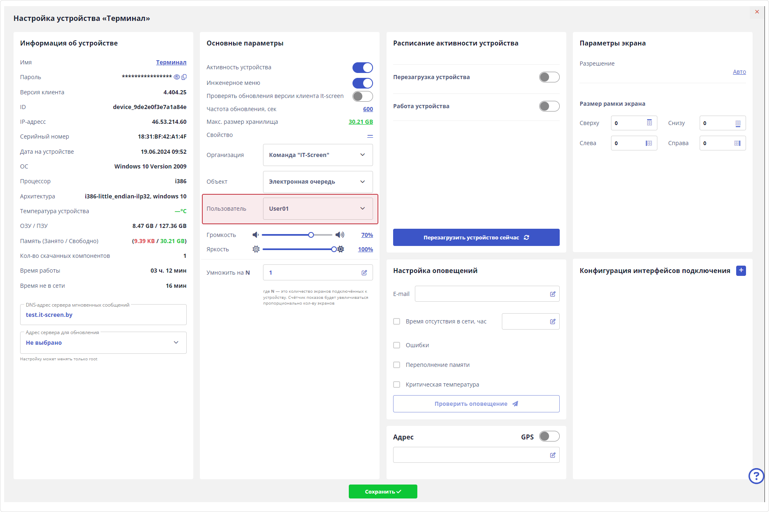Expand the update server address dropdown
The height and width of the screenshot is (512, 769).
(x=103, y=343)
